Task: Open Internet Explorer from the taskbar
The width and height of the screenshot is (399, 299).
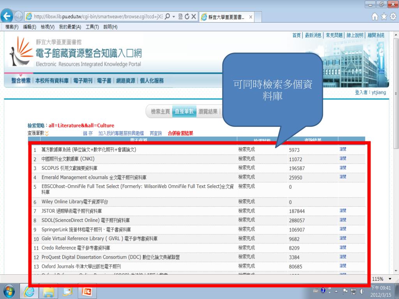Action: (29, 291)
